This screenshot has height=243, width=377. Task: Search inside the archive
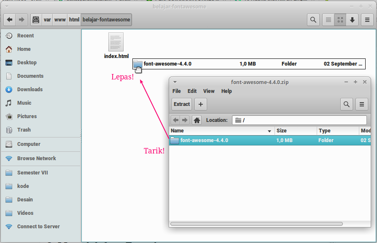coord(347,104)
